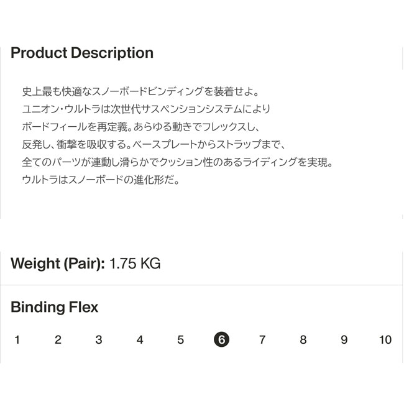Screen dimensions: 404x404
Task: Select flex rating 7 on the scale
Action: coord(262,340)
